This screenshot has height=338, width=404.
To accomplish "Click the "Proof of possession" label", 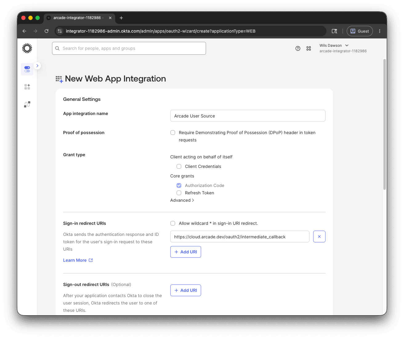I will click(x=84, y=133).
